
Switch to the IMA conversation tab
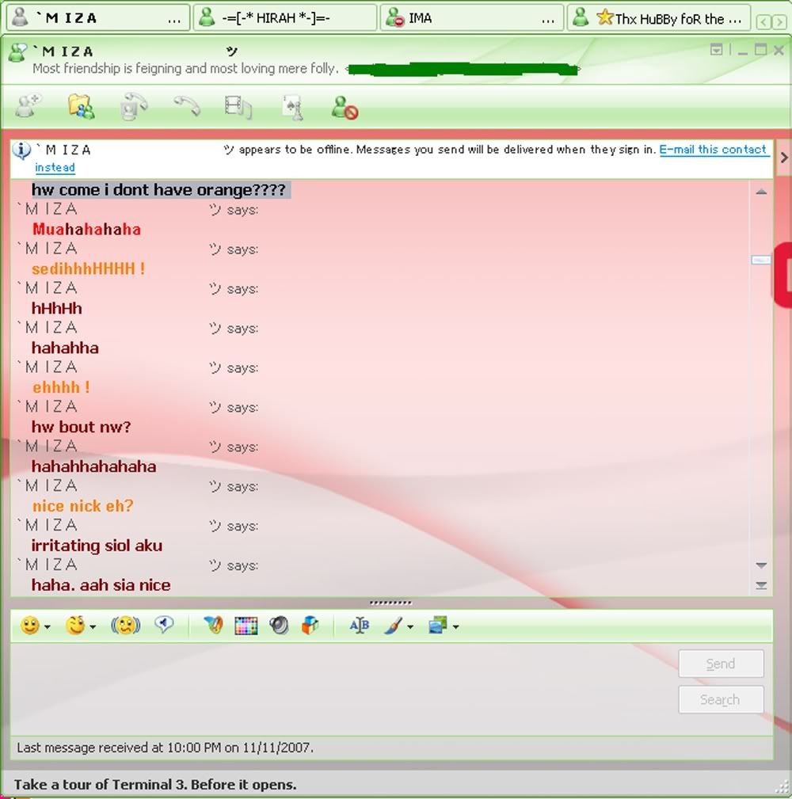pos(472,17)
